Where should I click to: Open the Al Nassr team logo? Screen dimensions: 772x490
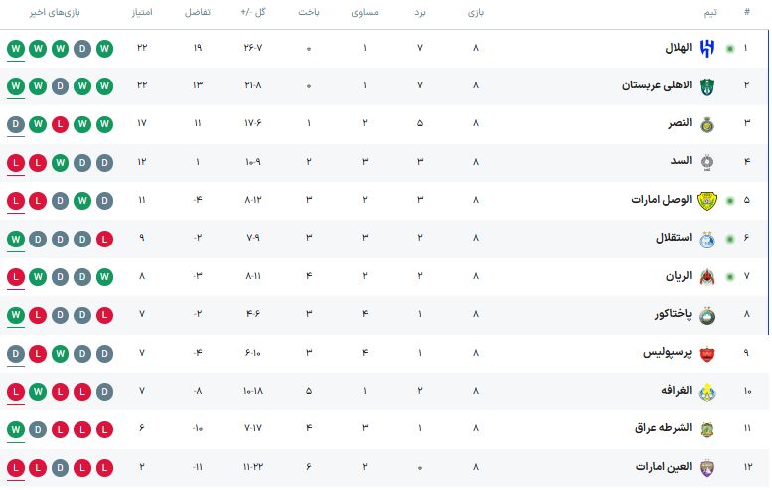707,123
